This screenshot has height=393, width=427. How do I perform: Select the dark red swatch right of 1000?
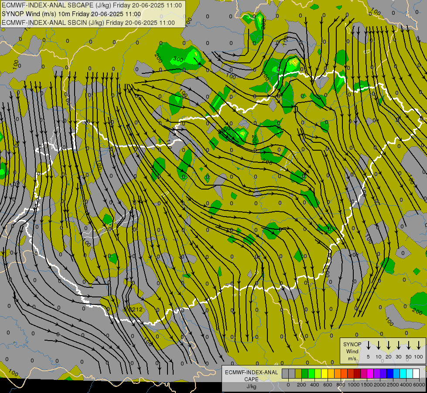coord(357,373)
